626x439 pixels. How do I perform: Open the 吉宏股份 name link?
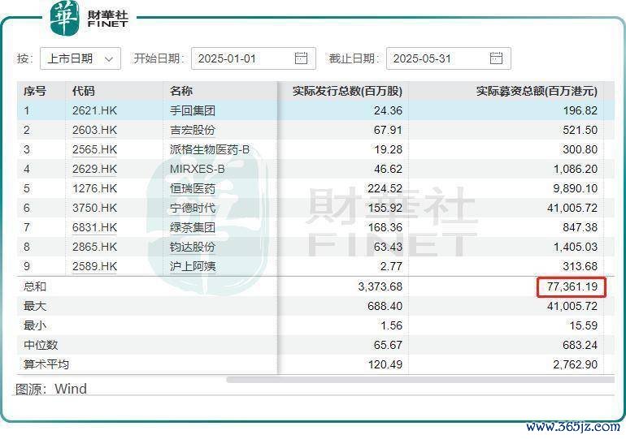pos(193,131)
